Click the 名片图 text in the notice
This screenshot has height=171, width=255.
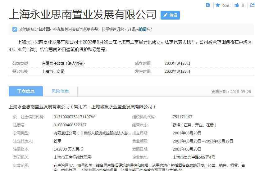coord(44,29)
